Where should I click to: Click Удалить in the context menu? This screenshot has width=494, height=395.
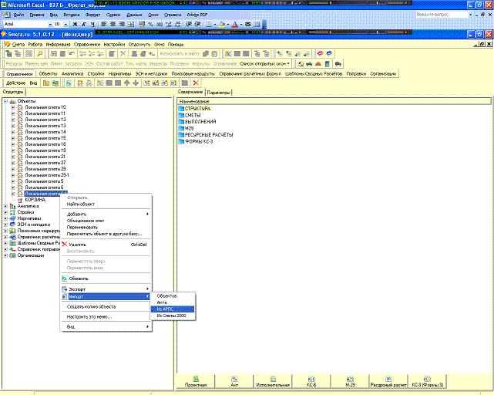click(x=77, y=245)
